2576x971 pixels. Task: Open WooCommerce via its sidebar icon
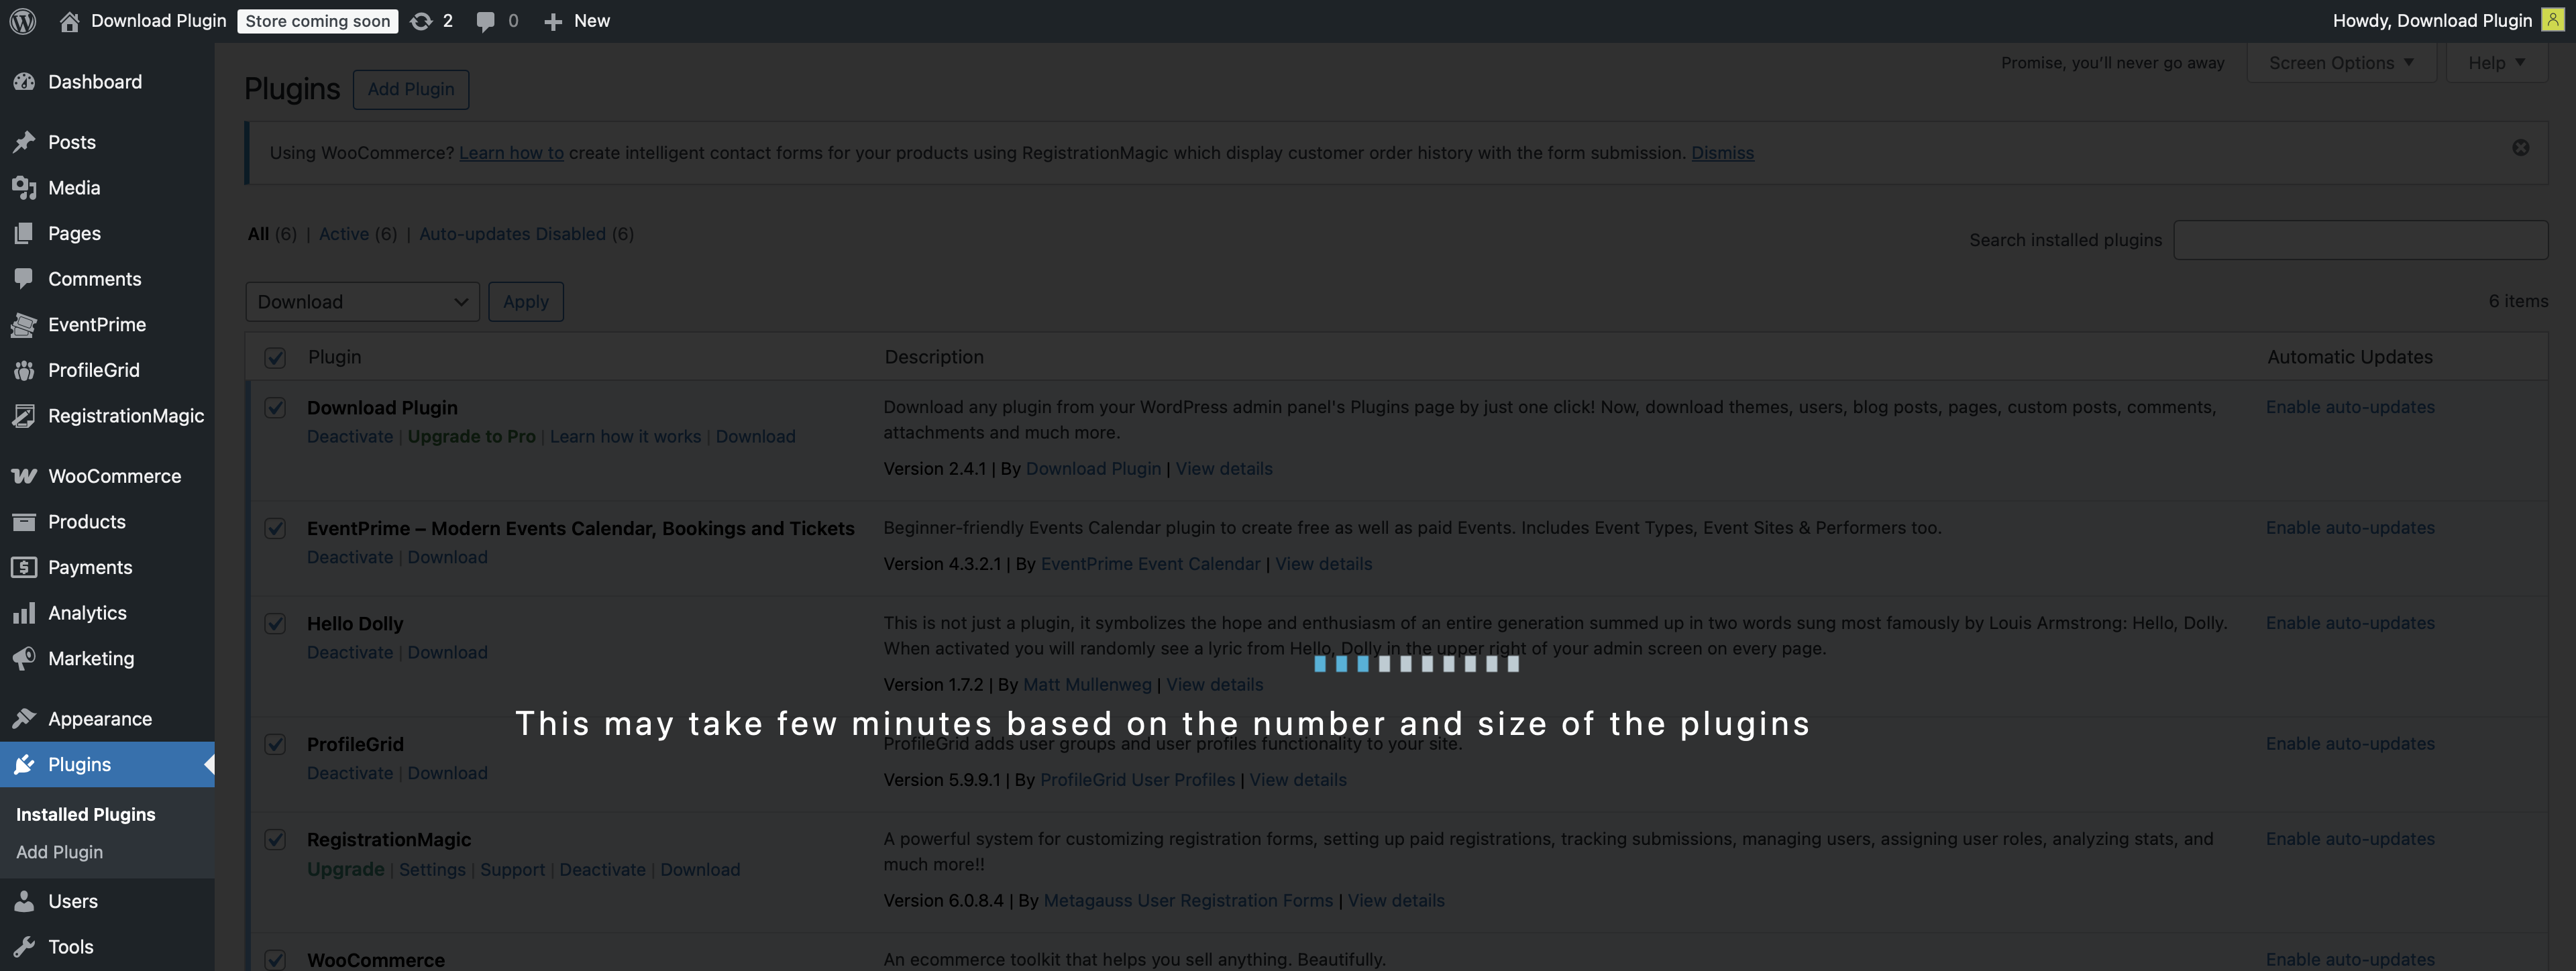coord(24,476)
